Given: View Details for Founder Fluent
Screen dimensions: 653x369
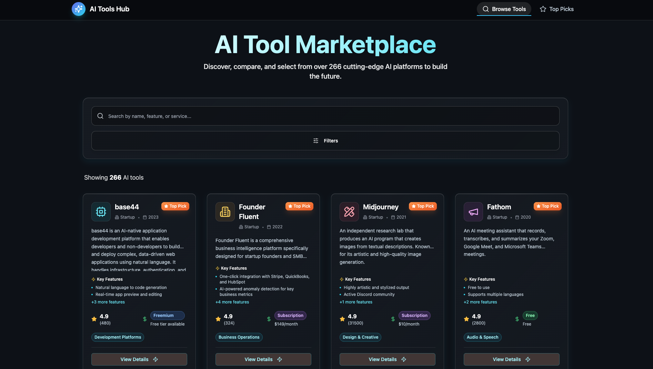Looking at the screenshot, I should coord(263,359).
